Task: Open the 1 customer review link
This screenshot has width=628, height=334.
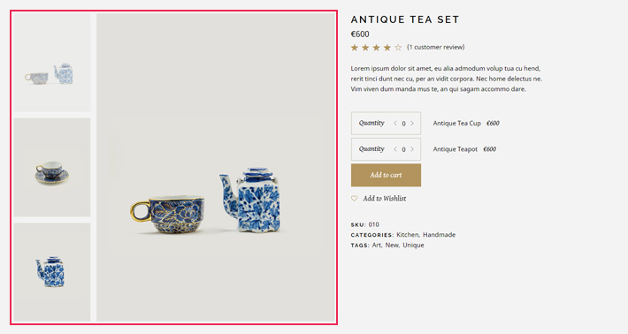Action: pos(436,47)
